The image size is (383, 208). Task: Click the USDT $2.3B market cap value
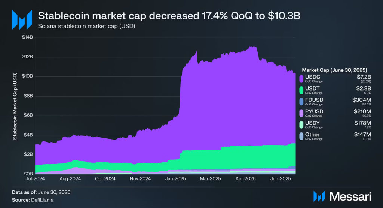[364, 88]
